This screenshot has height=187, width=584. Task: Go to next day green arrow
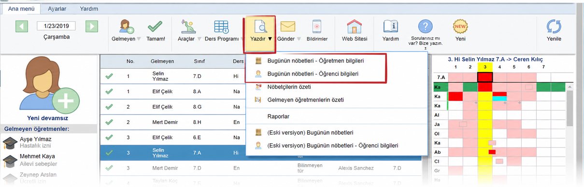pos(92,26)
